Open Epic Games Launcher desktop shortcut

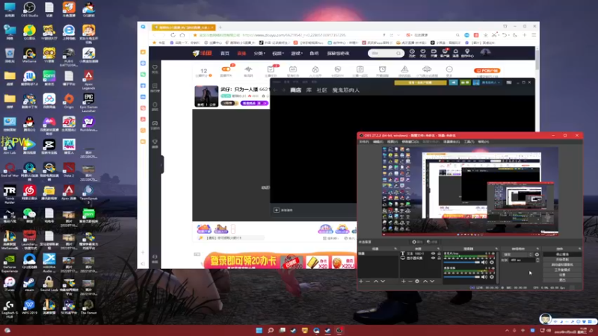88,102
